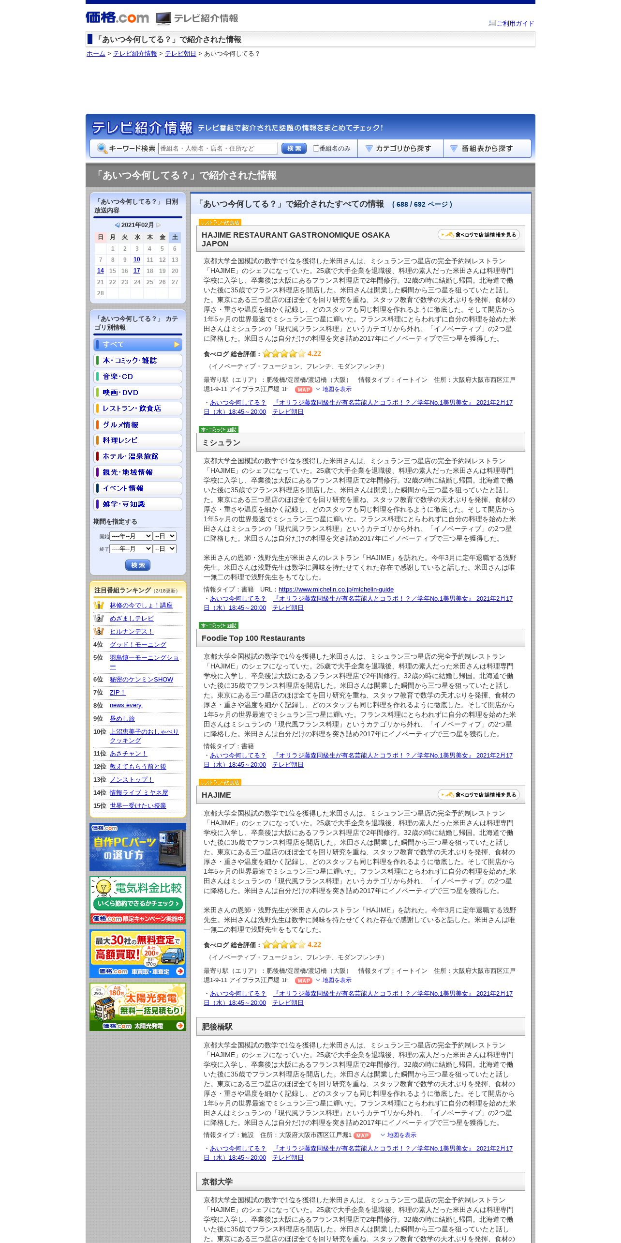Open the start year-month dropdown
The height and width of the screenshot is (1243, 621).
point(131,536)
